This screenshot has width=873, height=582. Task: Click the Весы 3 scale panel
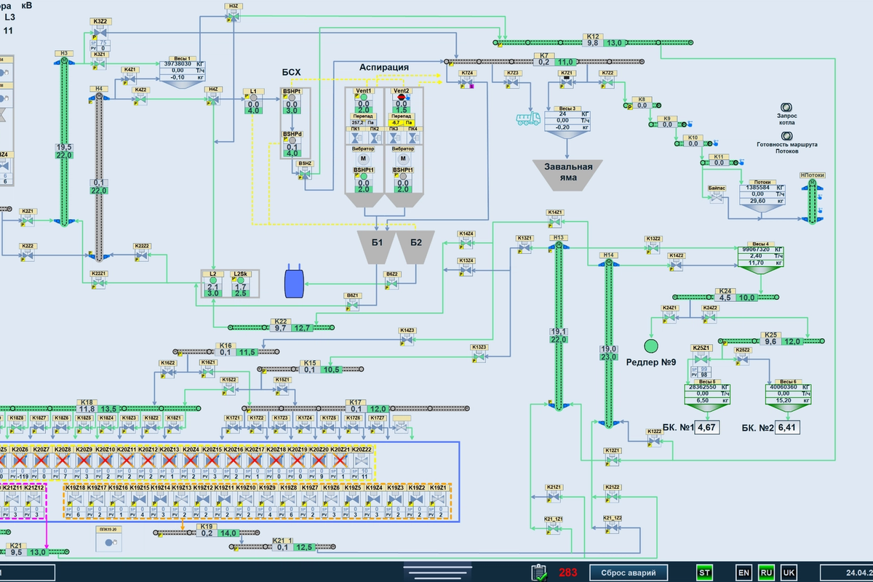[569, 122]
